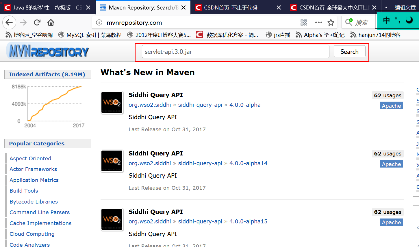Open Alpha's 学习笔记 bookmark
The image size is (419, 247).
coord(320,35)
